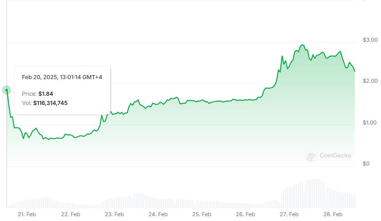Image resolution: width=381 pixels, height=221 pixels.
Task: Click the $0 price axis label
Action: [366, 164]
